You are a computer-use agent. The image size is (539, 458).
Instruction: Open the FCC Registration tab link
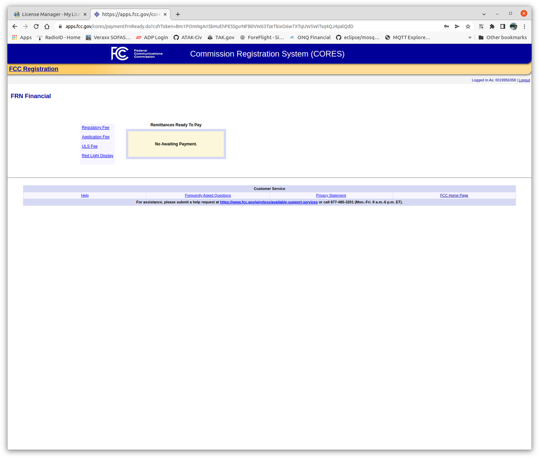pos(33,69)
